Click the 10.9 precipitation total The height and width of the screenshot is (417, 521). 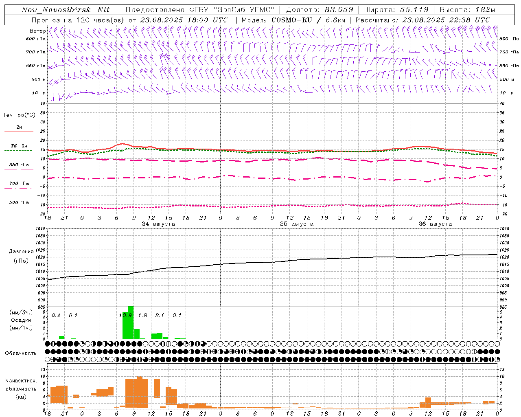[x=125, y=315]
